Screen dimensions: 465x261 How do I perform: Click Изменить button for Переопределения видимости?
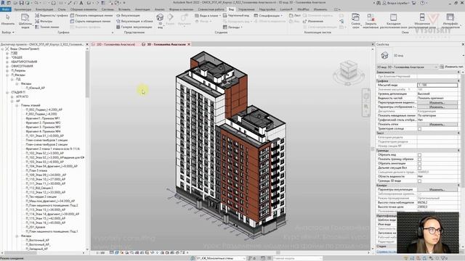coord(437,103)
